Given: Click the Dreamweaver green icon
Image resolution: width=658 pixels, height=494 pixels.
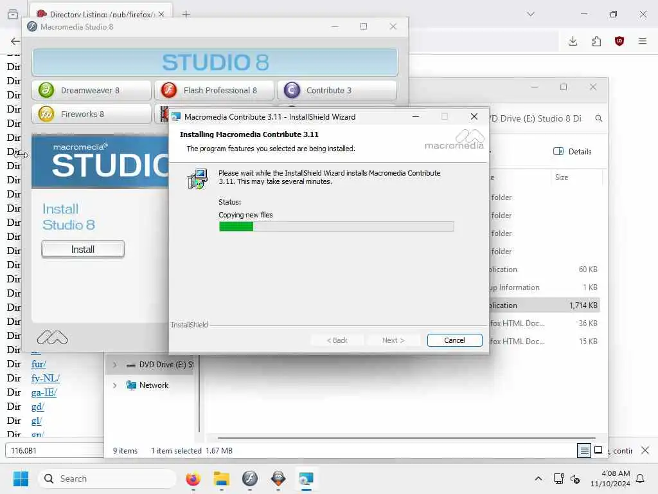Looking at the screenshot, I should [46, 90].
